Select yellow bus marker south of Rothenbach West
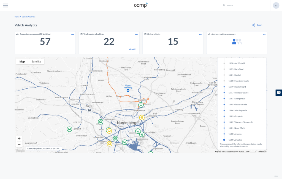The width and height of the screenshot is (282, 179). point(110,144)
